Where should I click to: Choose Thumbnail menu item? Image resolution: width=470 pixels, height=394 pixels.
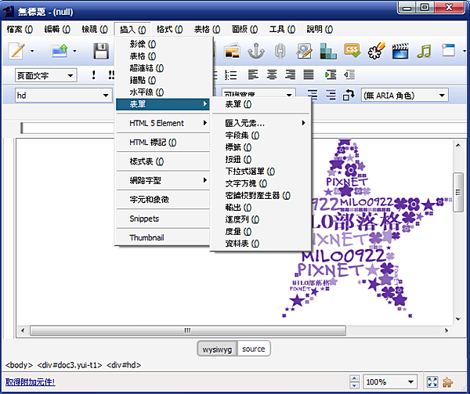coord(162,237)
